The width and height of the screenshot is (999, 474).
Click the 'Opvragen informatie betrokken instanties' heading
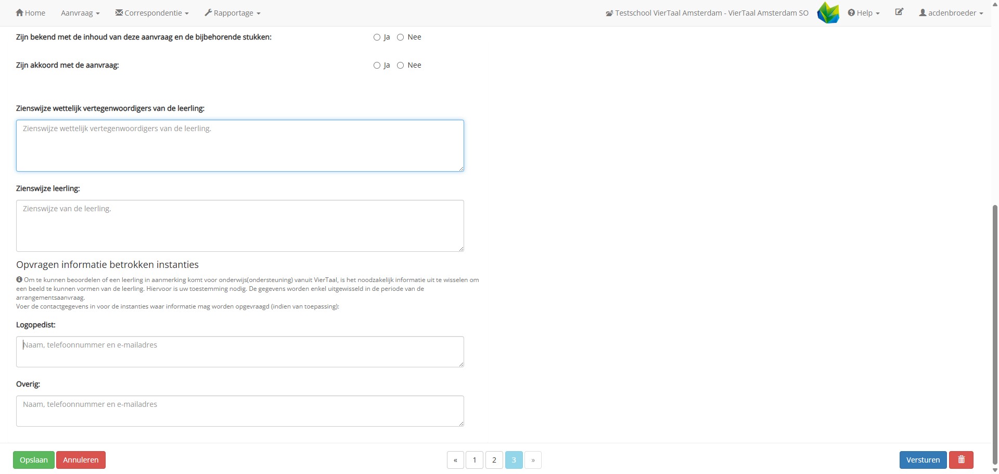point(107,265)
